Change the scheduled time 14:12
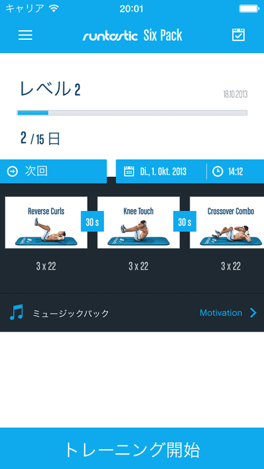 pos(236,172)
